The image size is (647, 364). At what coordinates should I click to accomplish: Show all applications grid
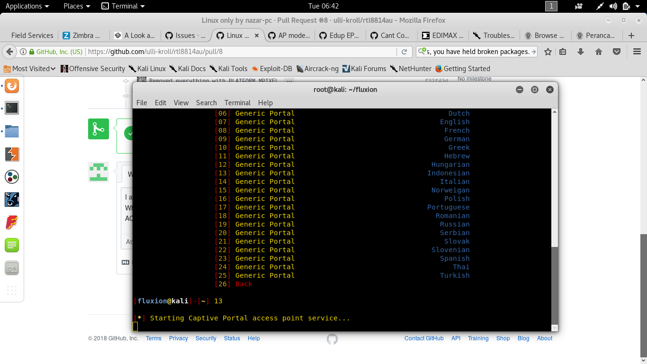coord(12,291)
